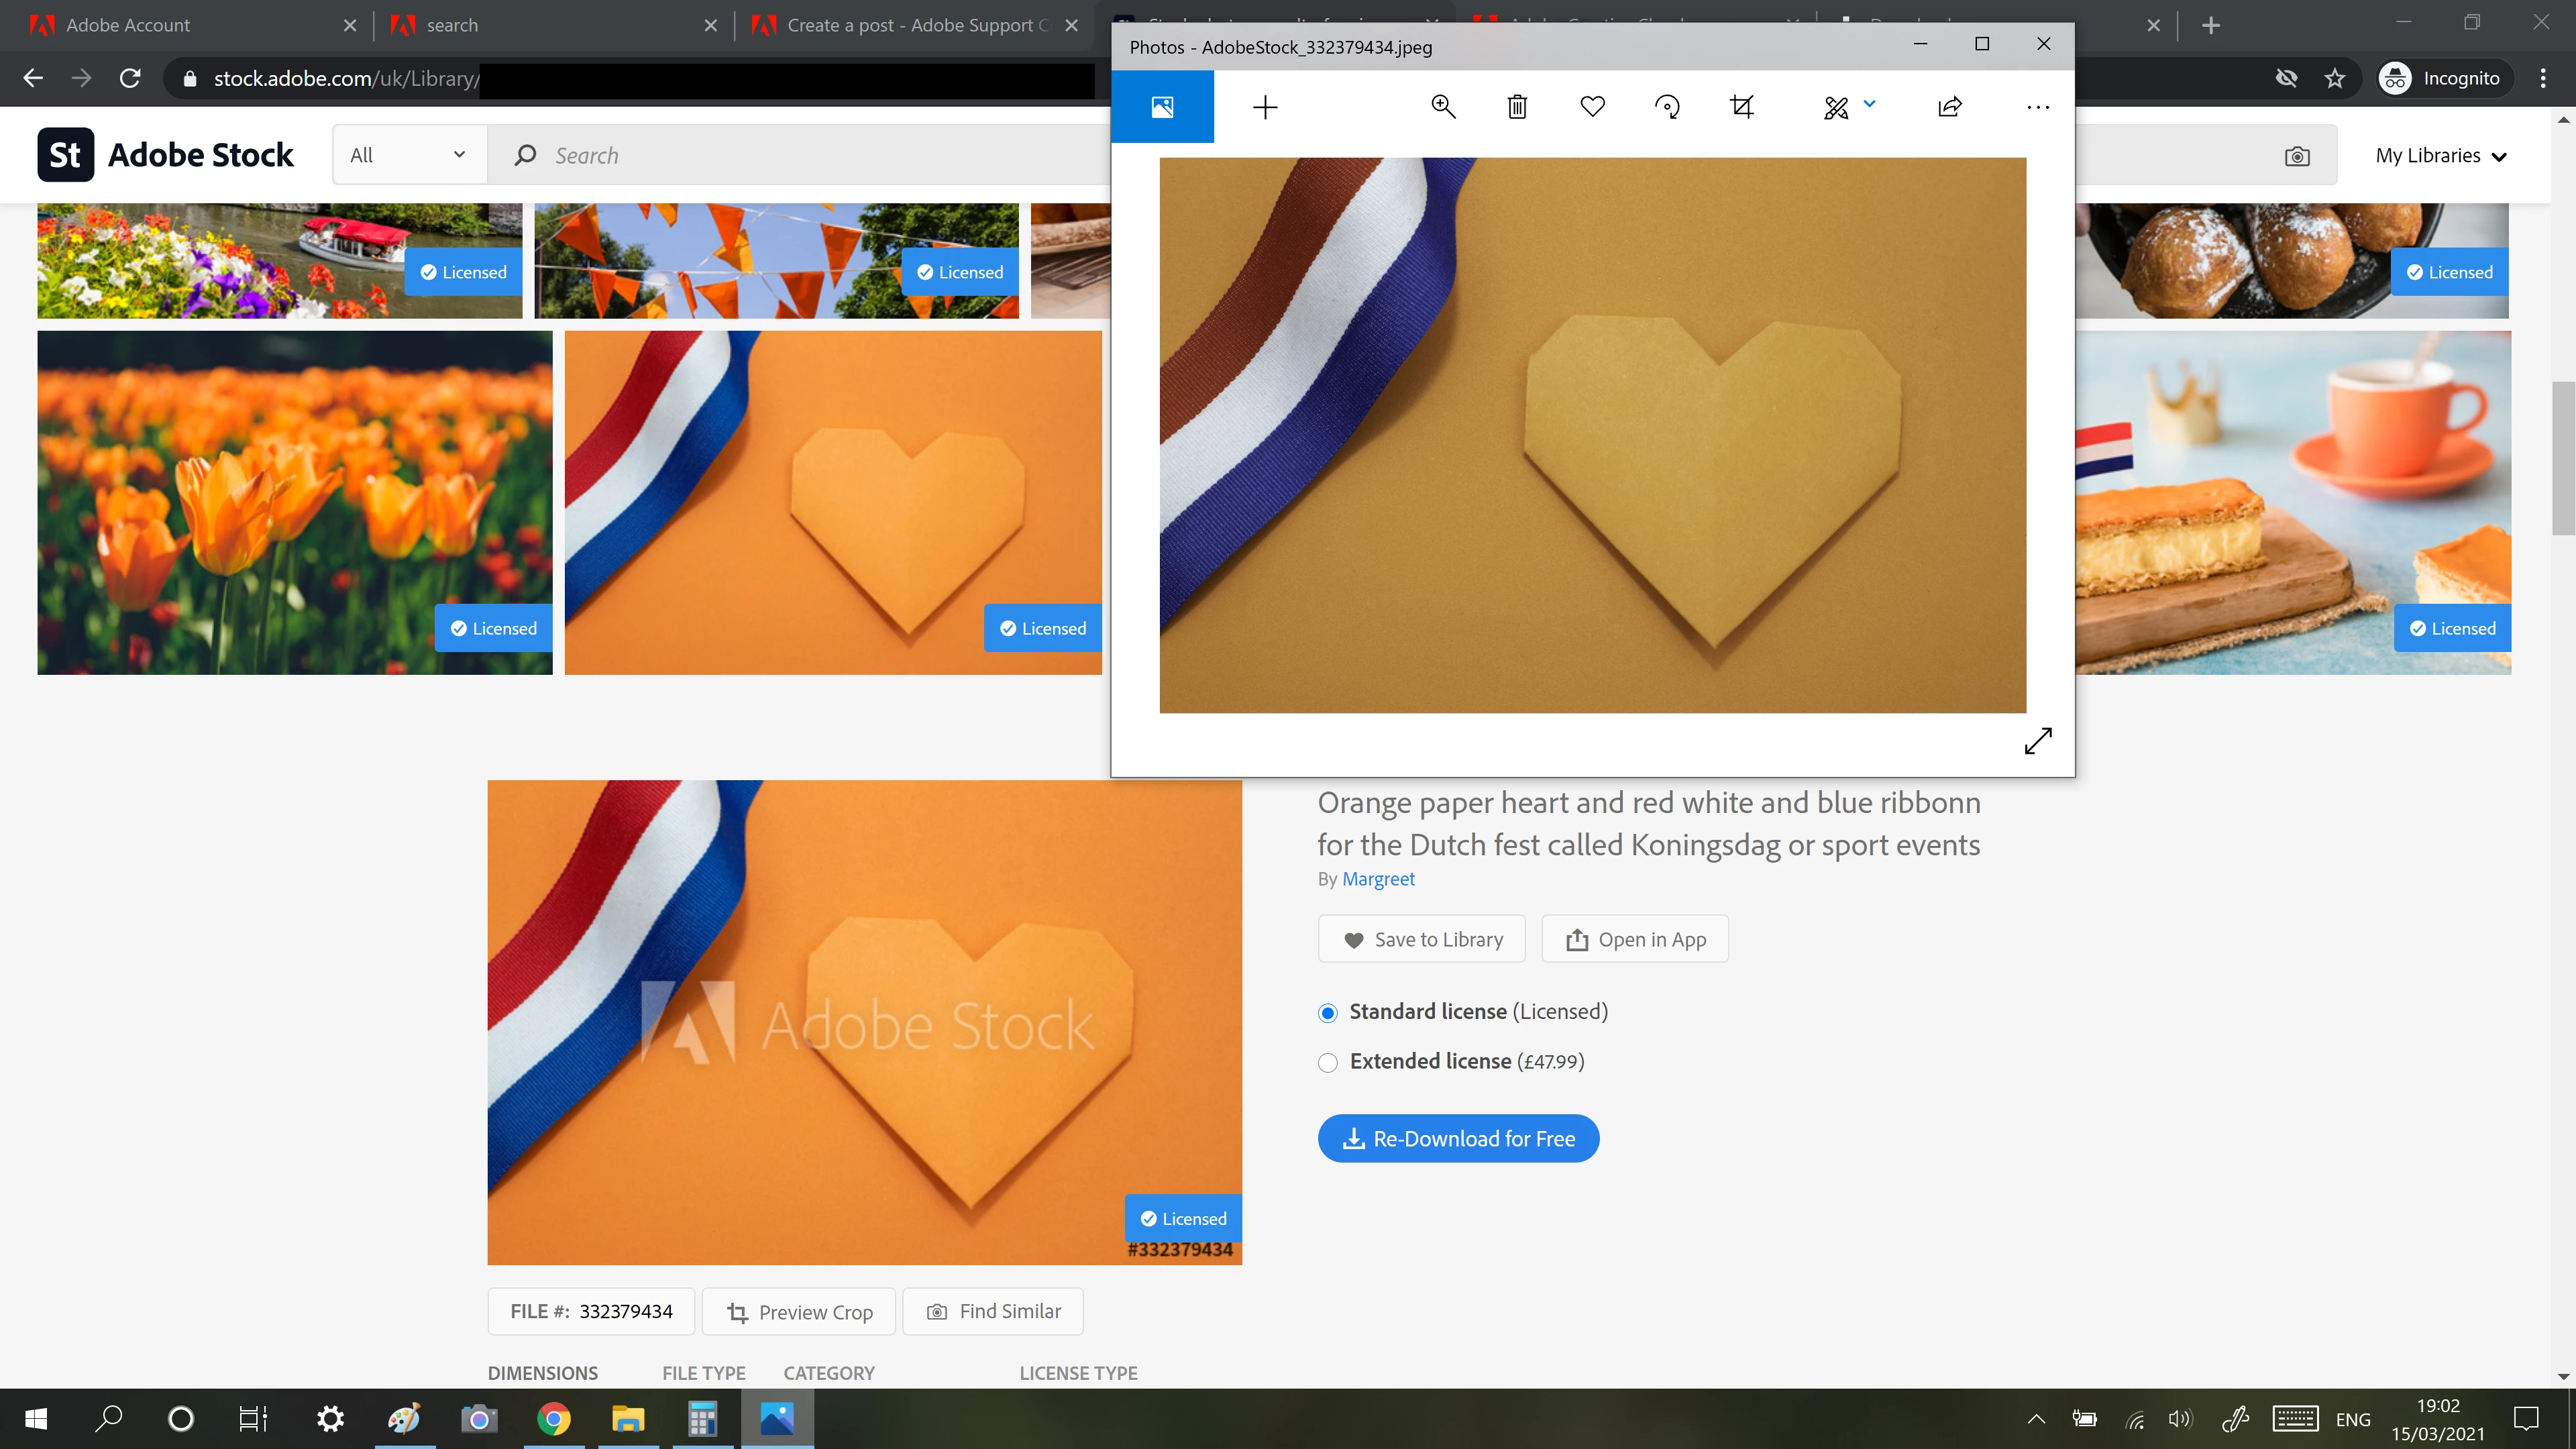Click the visual search camera icon
The image size is (2576, 1449).
tap(2297, 156)
